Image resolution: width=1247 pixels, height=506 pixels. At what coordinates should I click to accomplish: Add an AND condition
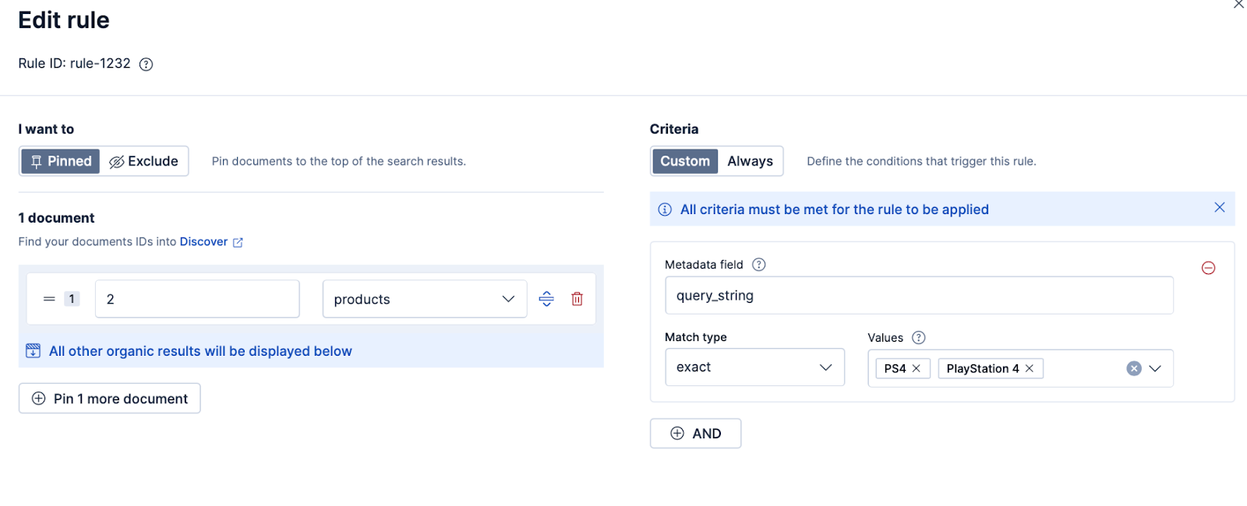(x=695, y=433)
